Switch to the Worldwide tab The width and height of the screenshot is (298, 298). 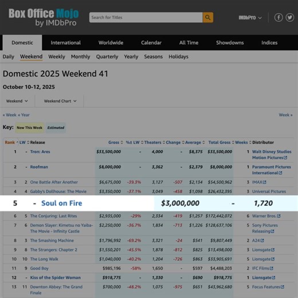pos(111,42)
